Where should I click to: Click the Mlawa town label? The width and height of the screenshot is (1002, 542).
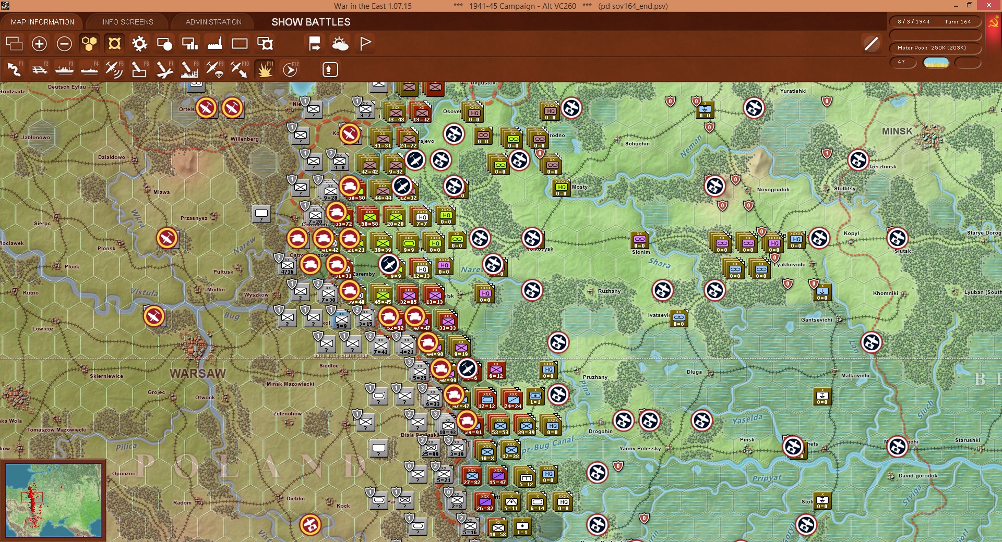161,192
